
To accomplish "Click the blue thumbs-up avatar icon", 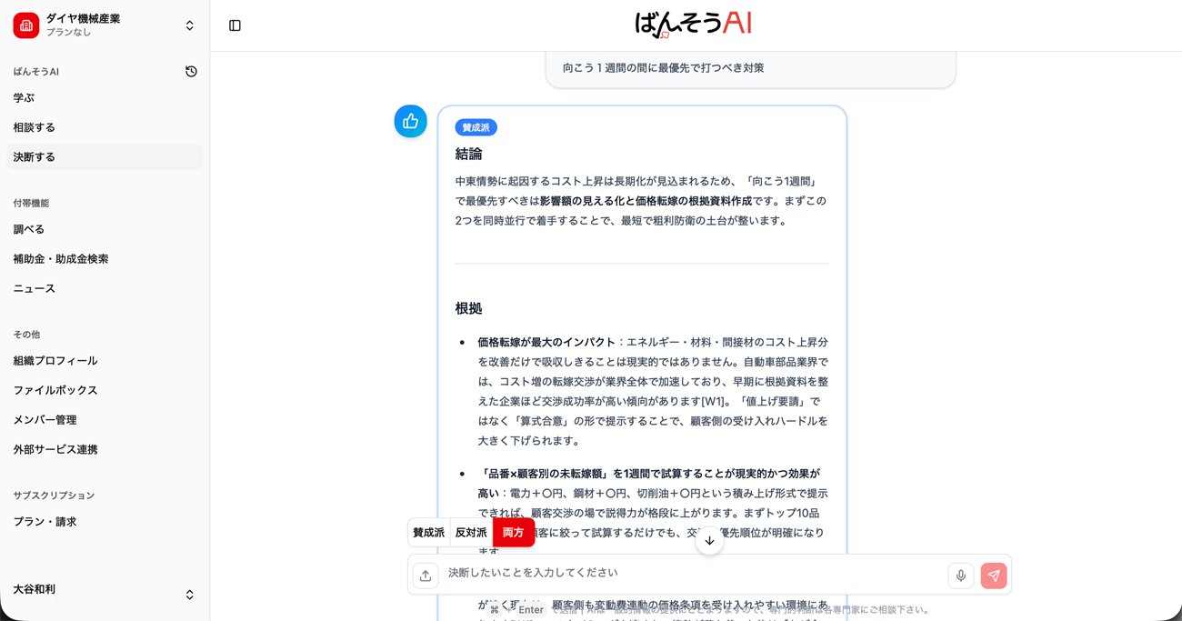I will pos(410,121).
